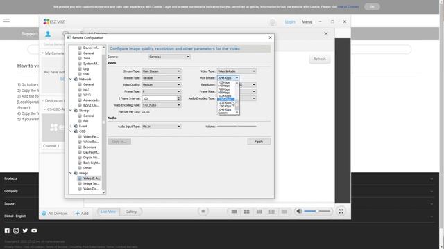
Task: Click the user profile icon in EZVIZ sidebar
Action: (x=48, y=34)
